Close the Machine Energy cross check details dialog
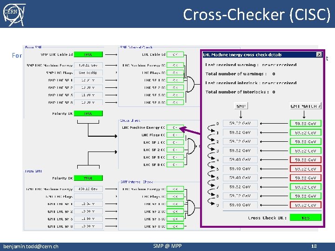335x251 pixels. [x=319, y=55]
